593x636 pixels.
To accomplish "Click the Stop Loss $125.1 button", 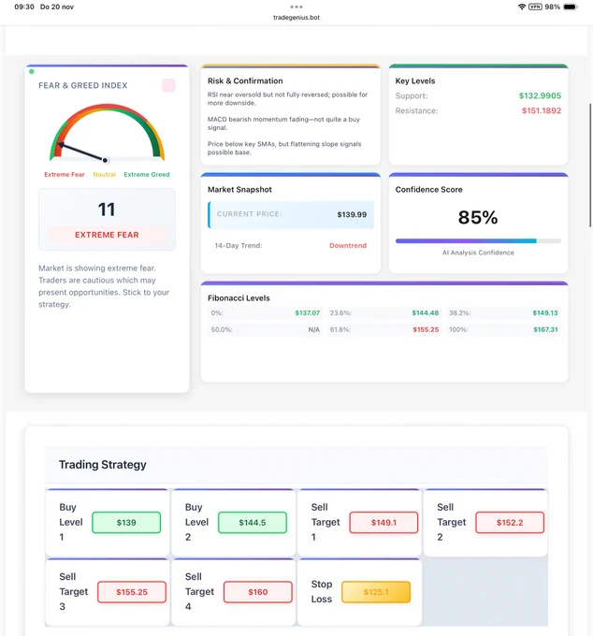I will (x=376, y=592).
